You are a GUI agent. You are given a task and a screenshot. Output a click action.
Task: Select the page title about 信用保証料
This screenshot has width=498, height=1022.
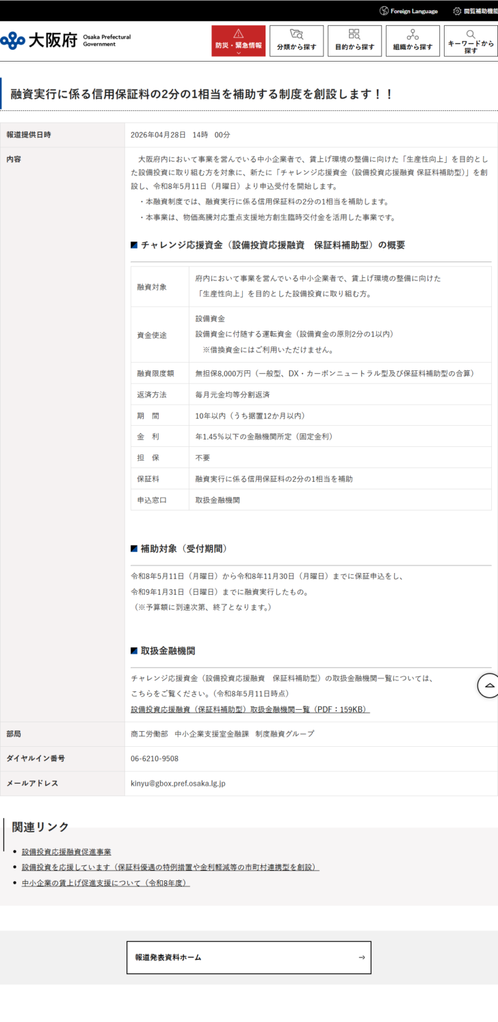(202, 94)
